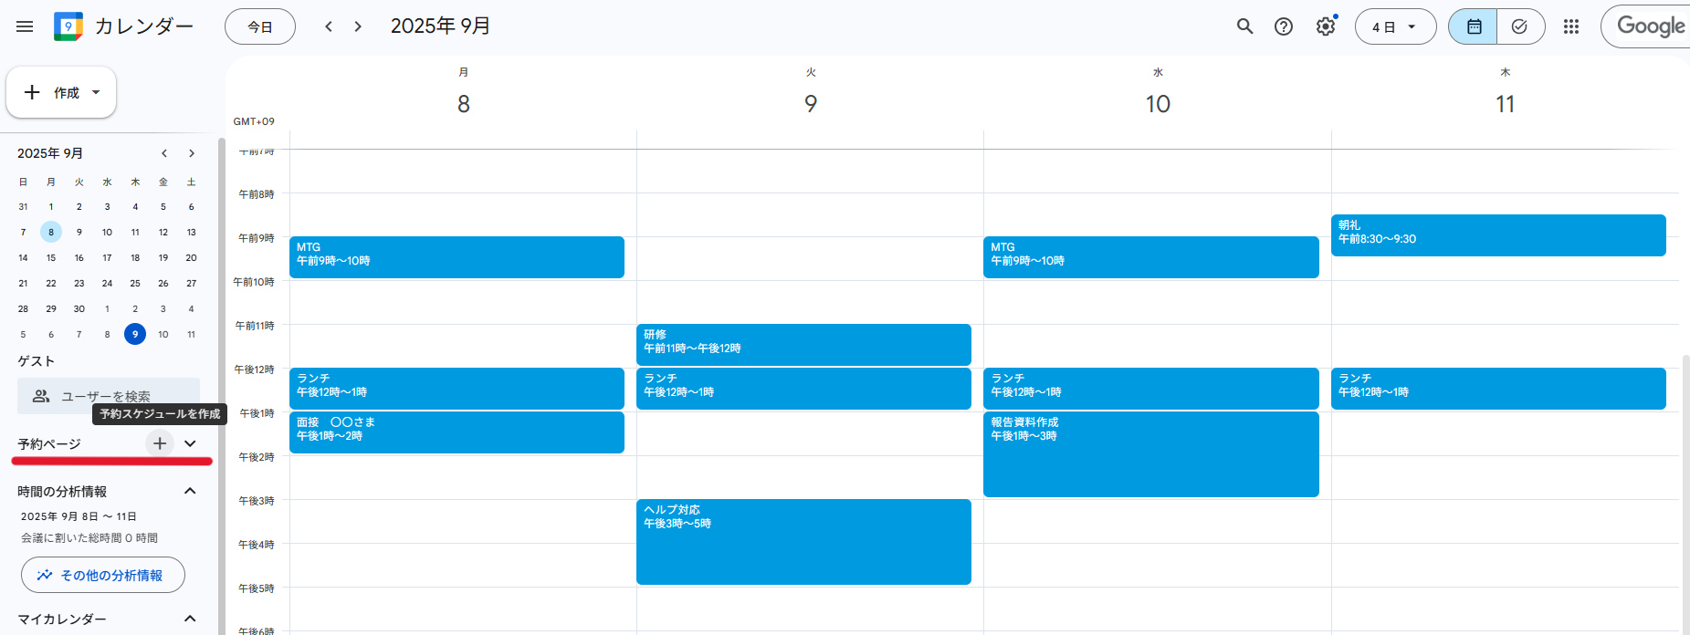The width and height of the screenshot is (1690, 635).
Task: Go to next period in header
Action: (x=358, y=26)
